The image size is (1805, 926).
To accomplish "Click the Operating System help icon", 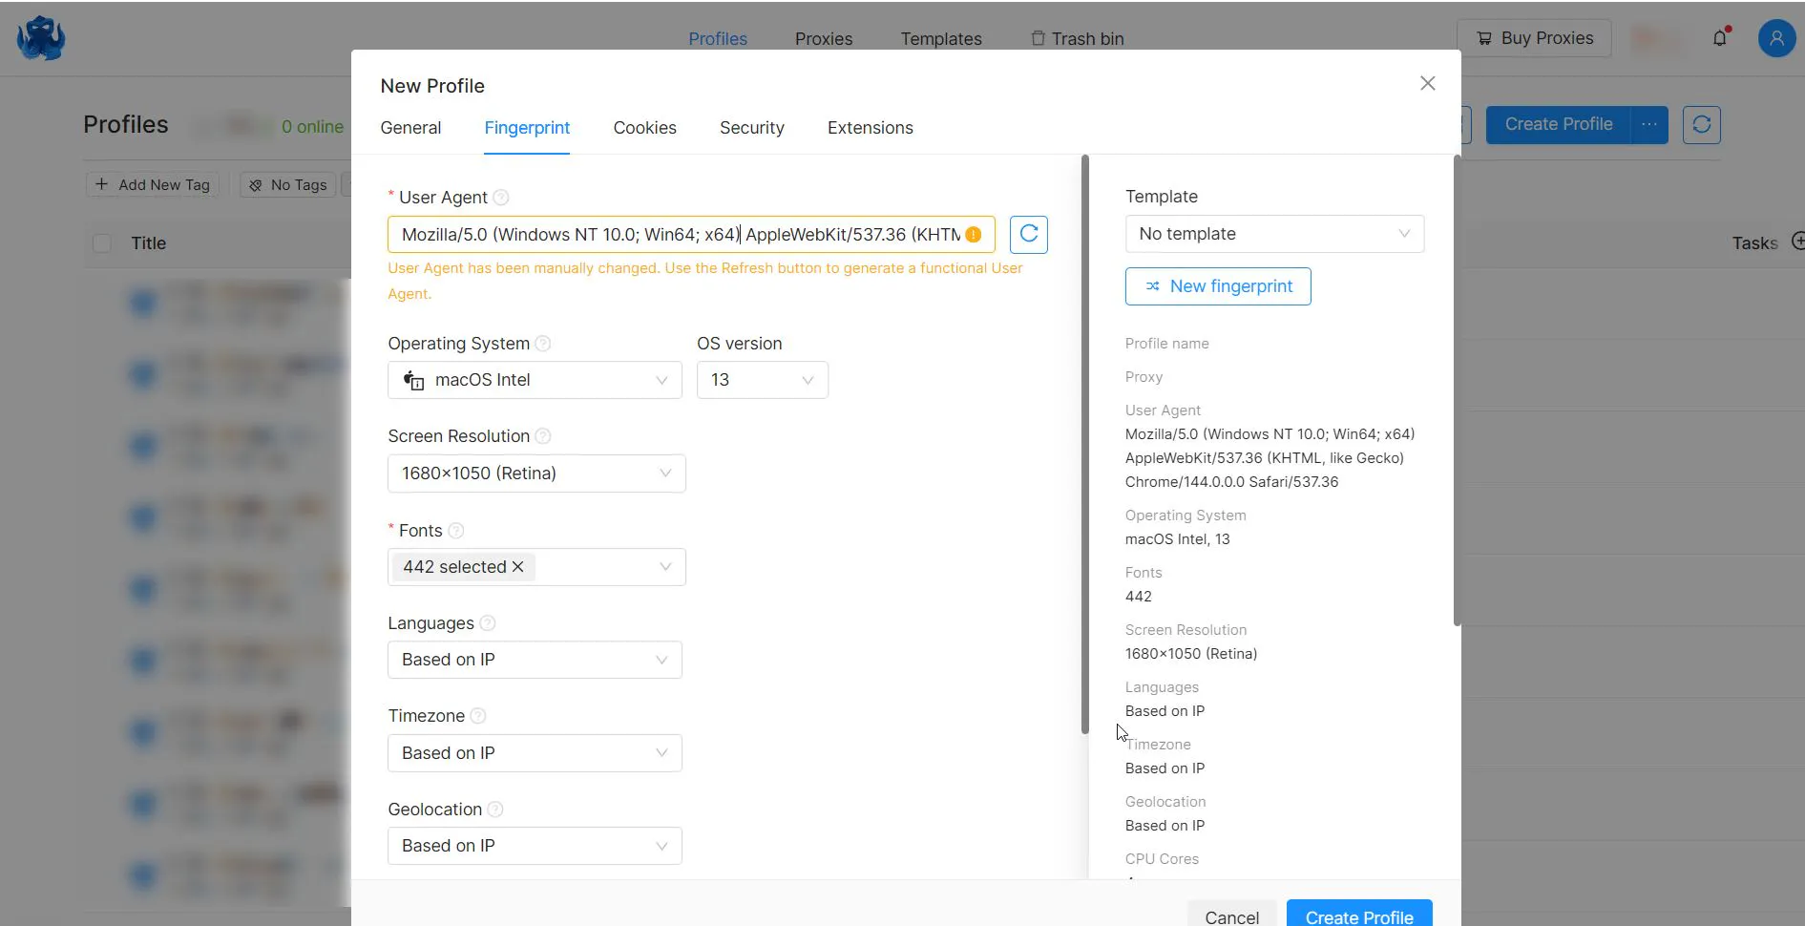I will pyautogui.click(x=543, y=344).
